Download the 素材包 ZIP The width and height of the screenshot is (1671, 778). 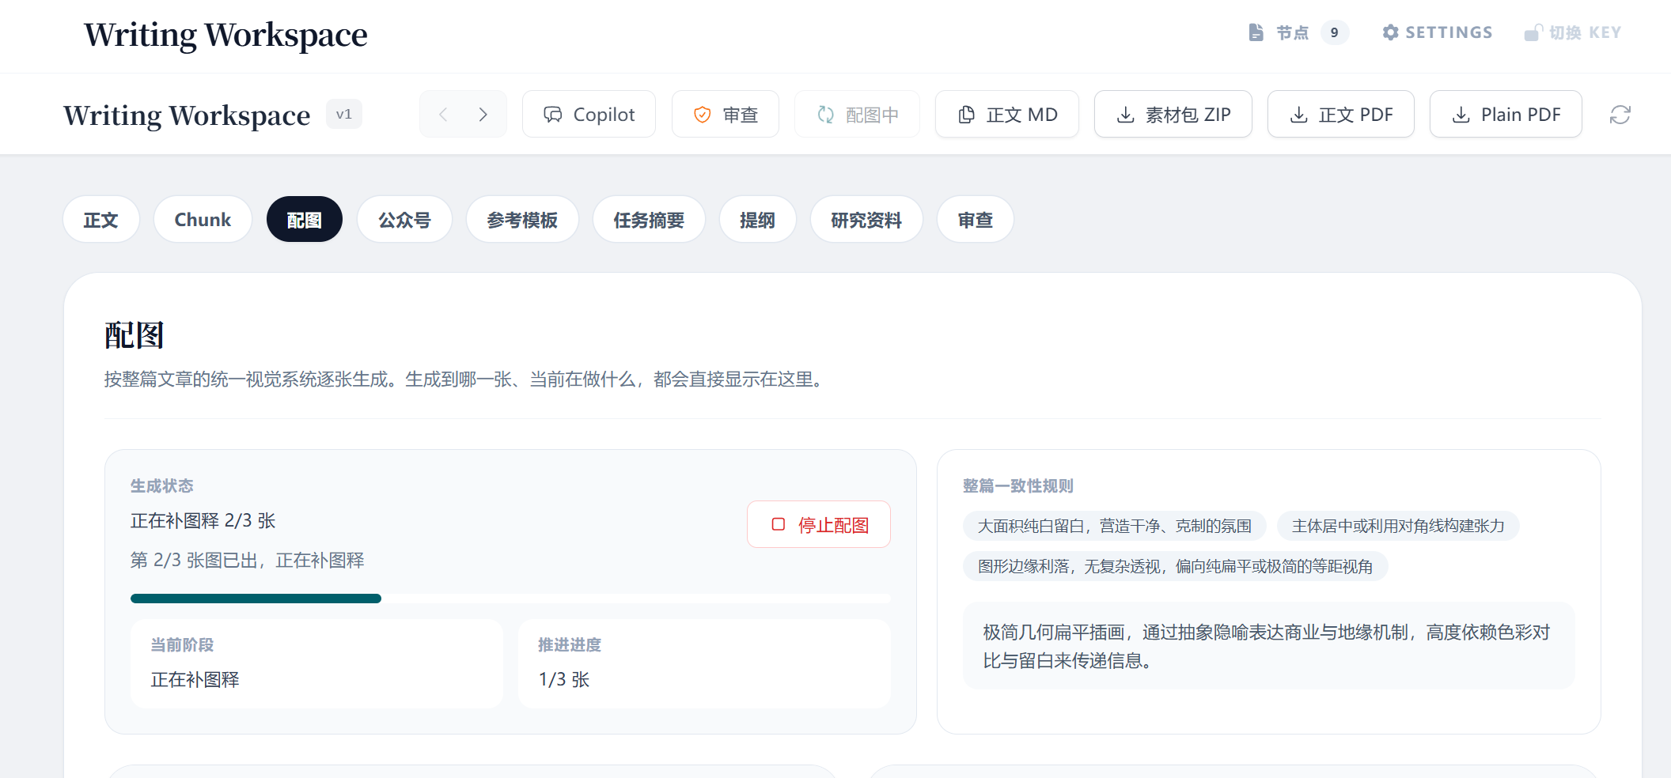1173,115
